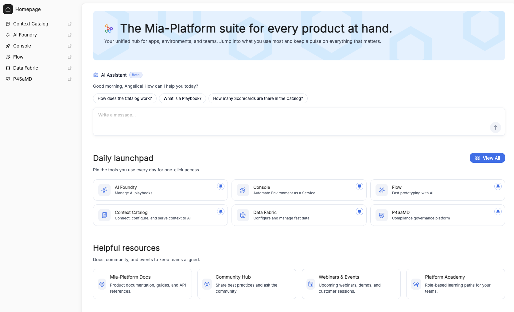Unpin the Context Catalog card
514x312 pixels.
(x=221, y=211)
